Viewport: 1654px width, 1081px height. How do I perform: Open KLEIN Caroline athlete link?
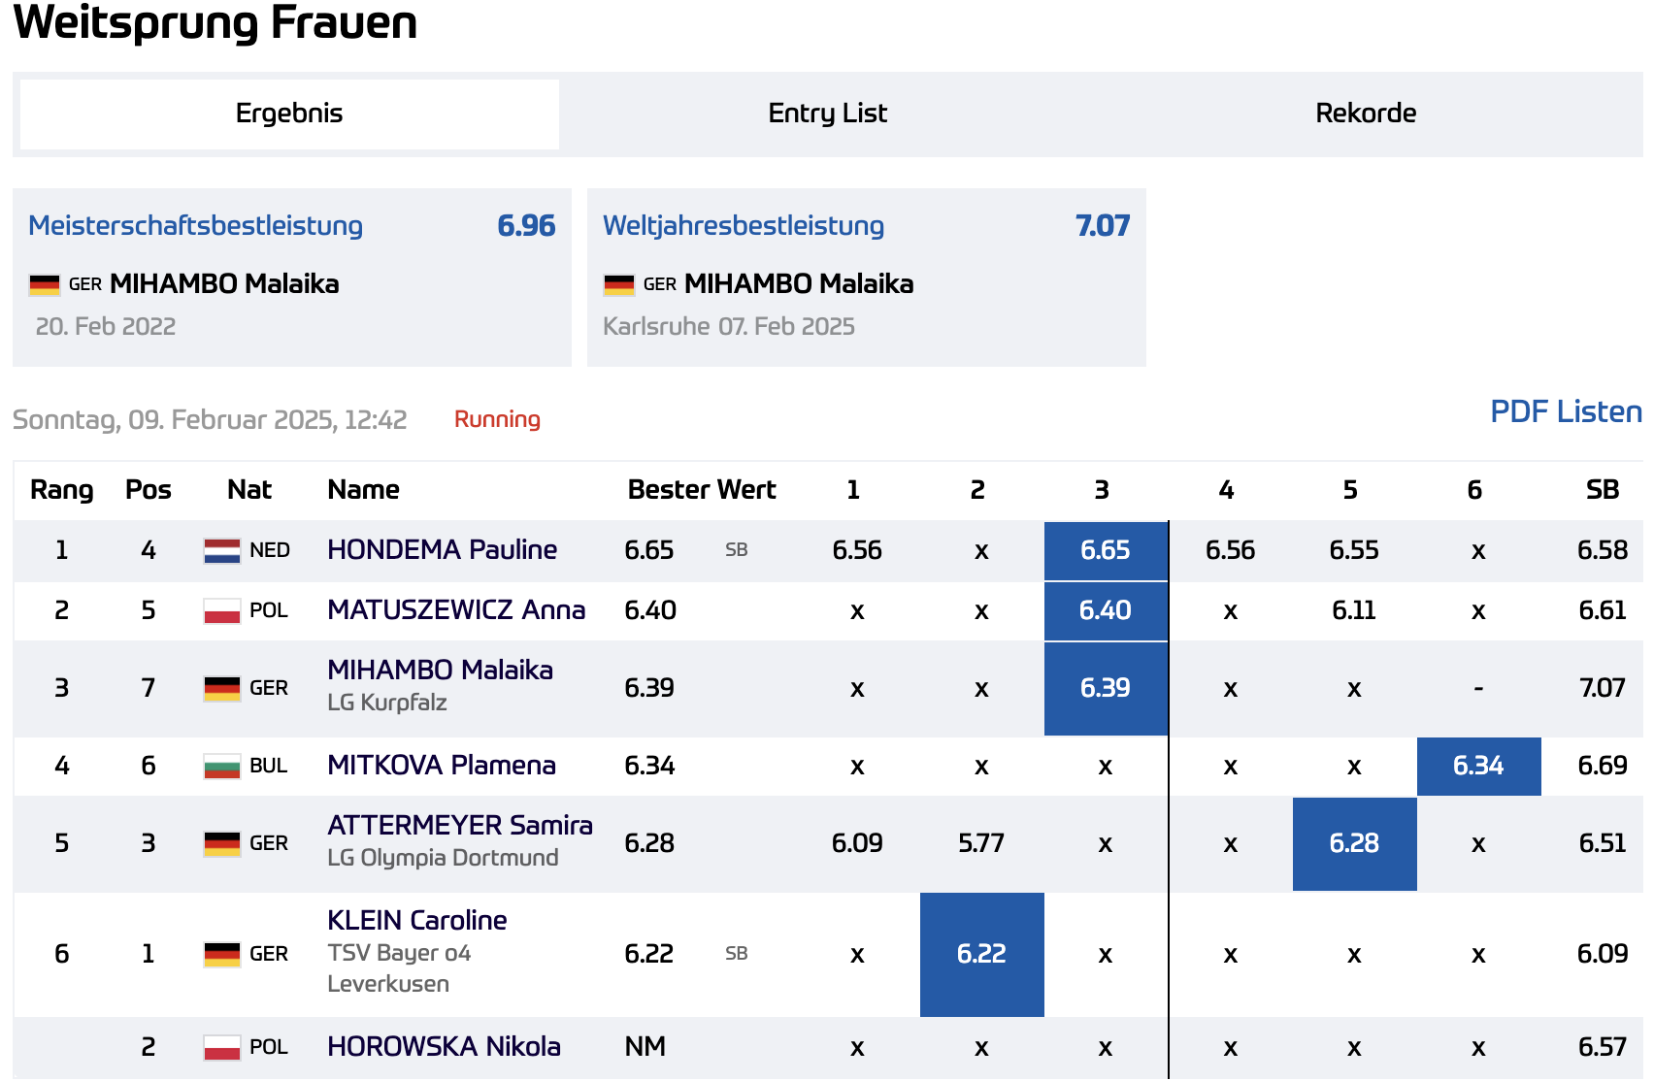coord(416,920)
